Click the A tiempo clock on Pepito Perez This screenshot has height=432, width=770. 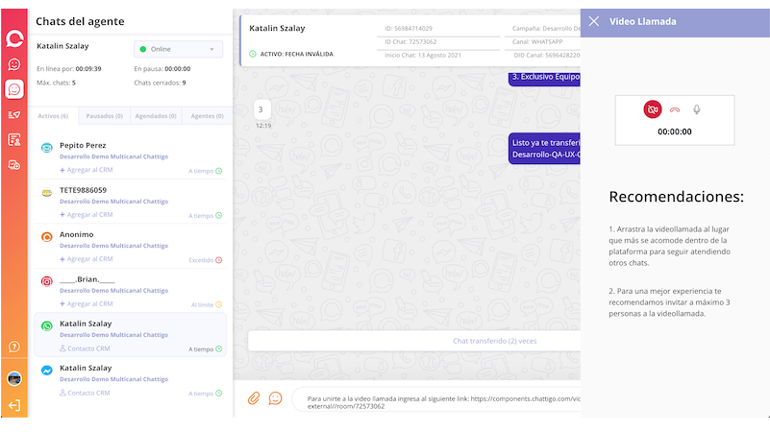[x=219, y=171]
